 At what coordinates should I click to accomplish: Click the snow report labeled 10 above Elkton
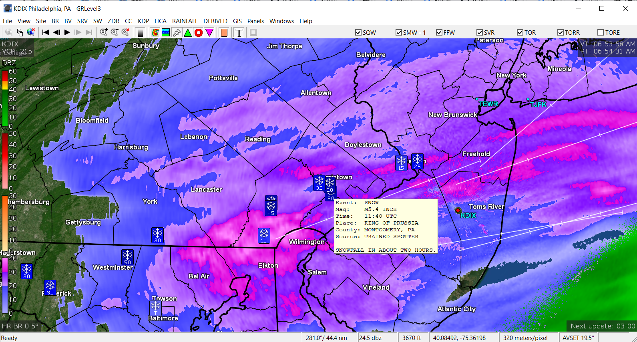coord(264,236)
